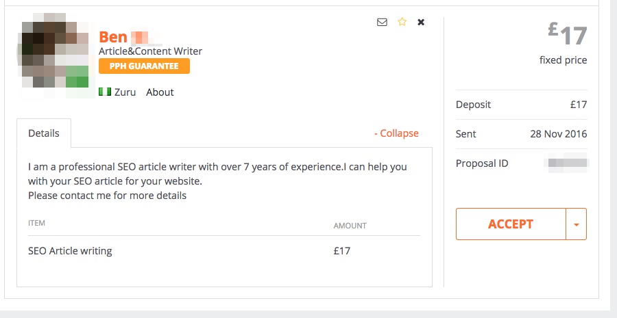Image resolution: width=617 pixels, height=318 pixels.
Task: Click the Deposit row amount
Action: pos(579,105)
